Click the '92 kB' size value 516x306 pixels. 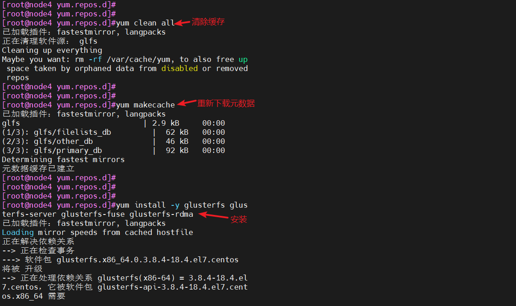click(177, 150)
